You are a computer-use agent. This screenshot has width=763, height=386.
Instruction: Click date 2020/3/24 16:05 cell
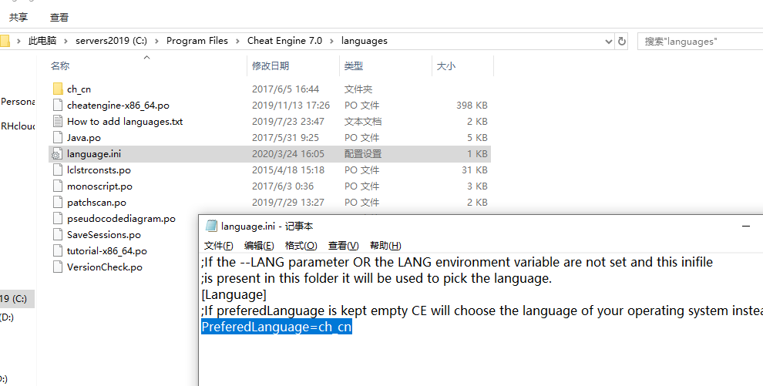click(x=288, y=153)
